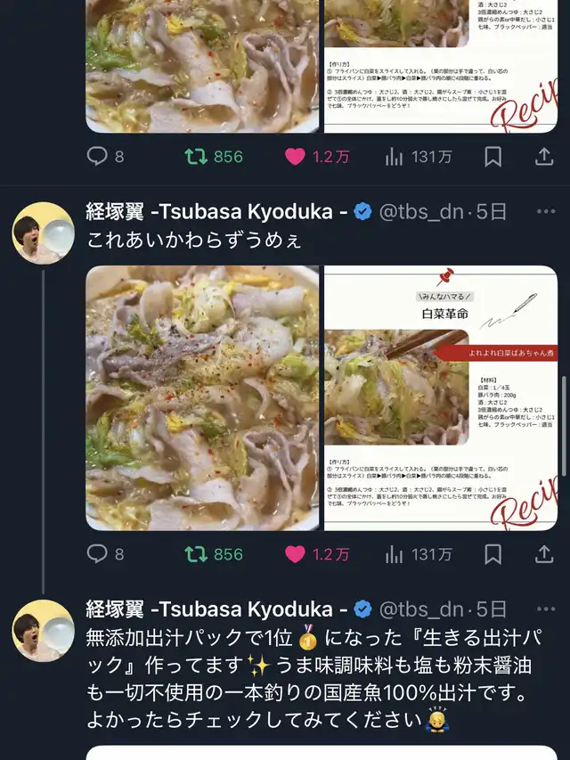
Task: Share the これあいかわらずうめぇ tweet
Action: pyautogui.click(x=544, y=554)
